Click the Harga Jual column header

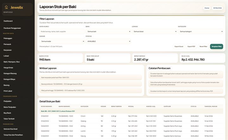(151, 106)
